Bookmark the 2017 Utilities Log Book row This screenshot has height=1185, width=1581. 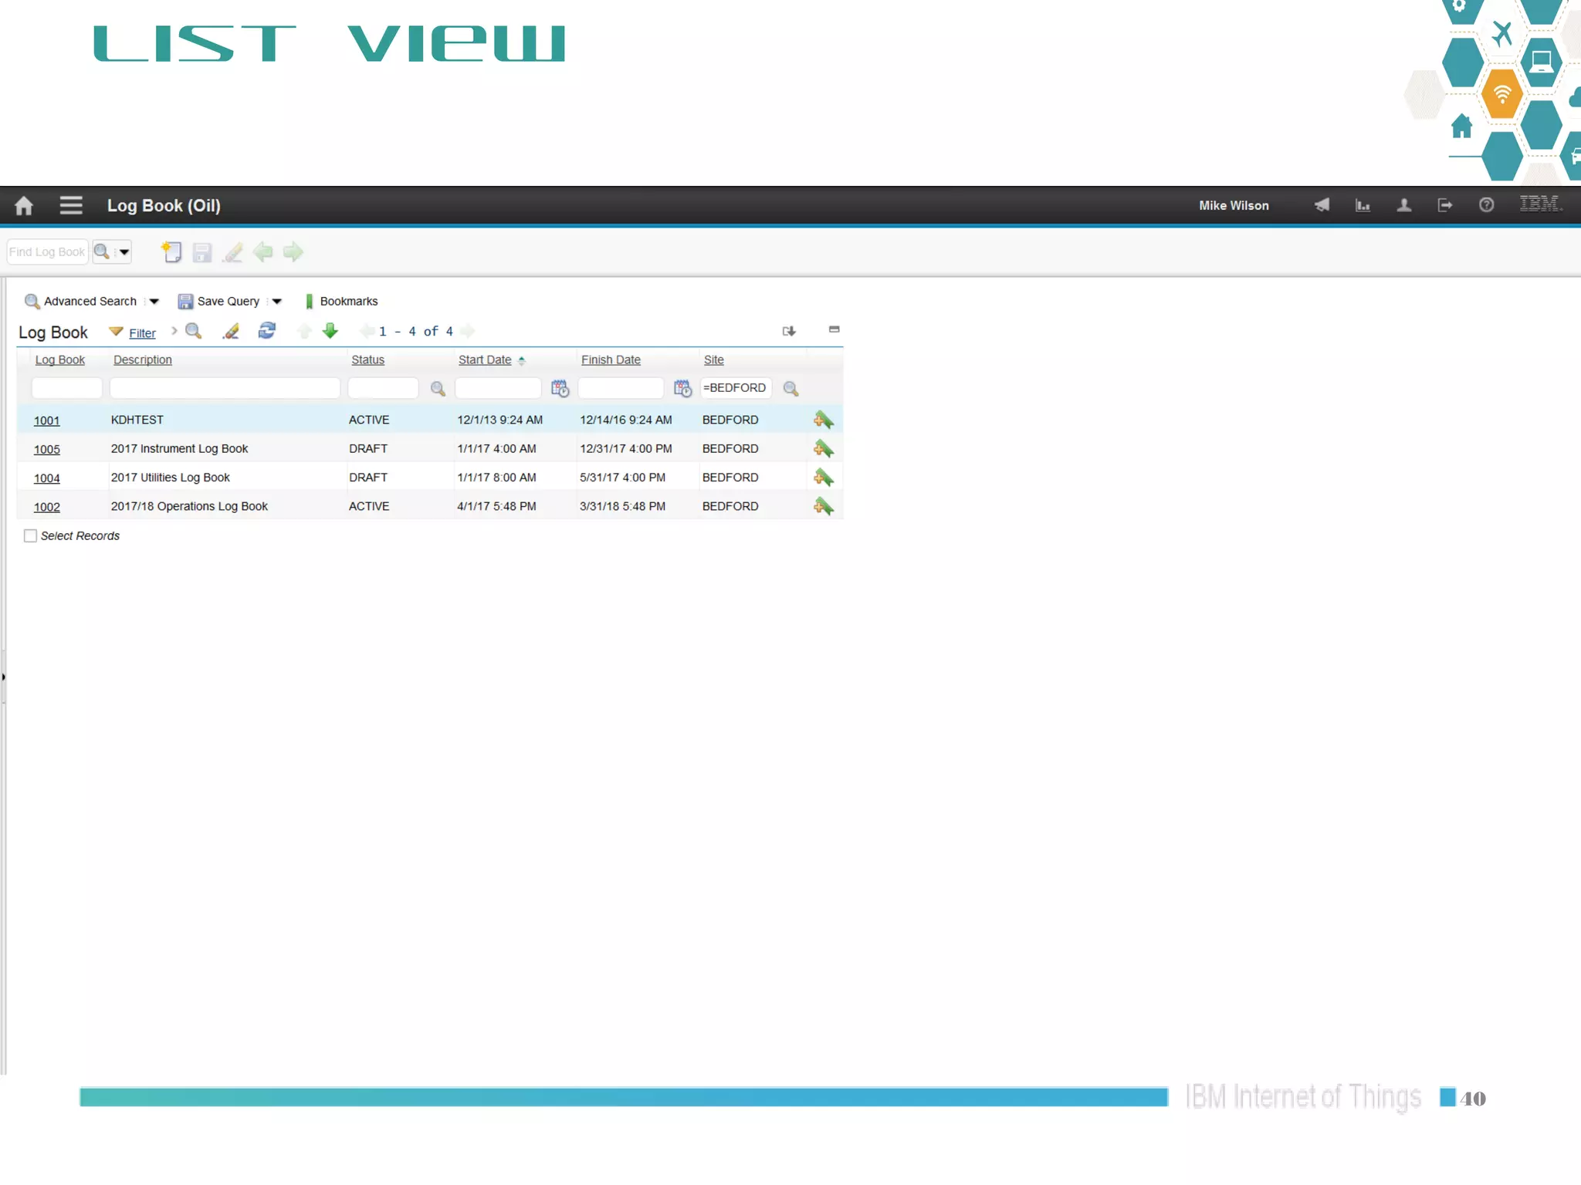[823, 478]
